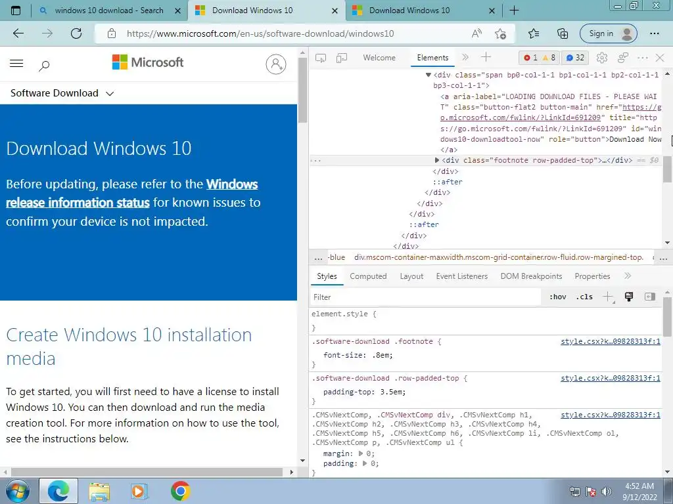Viewport: 673px width, 504px height.
Task: Click the forward navigation arrow
Action: coord(47,33)
